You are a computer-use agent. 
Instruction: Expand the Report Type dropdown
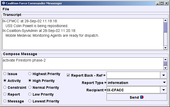tap(164, 82)
